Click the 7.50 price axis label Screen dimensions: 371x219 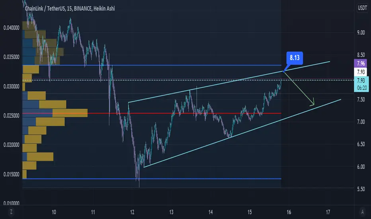click(361, 100)
